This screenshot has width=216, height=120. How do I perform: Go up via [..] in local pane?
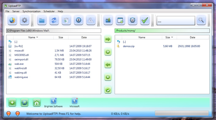(16, 42)
